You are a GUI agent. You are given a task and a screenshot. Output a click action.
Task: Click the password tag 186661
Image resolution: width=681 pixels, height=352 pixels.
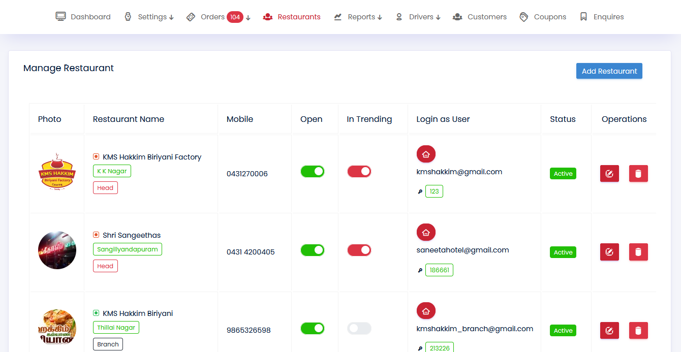439,270
